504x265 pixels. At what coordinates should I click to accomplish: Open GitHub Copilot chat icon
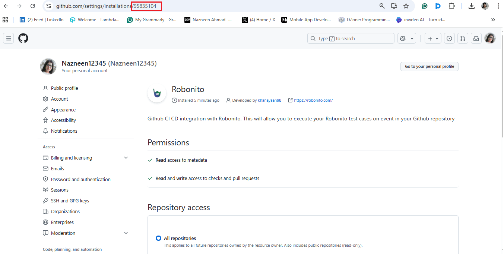(x=402, y=38)
